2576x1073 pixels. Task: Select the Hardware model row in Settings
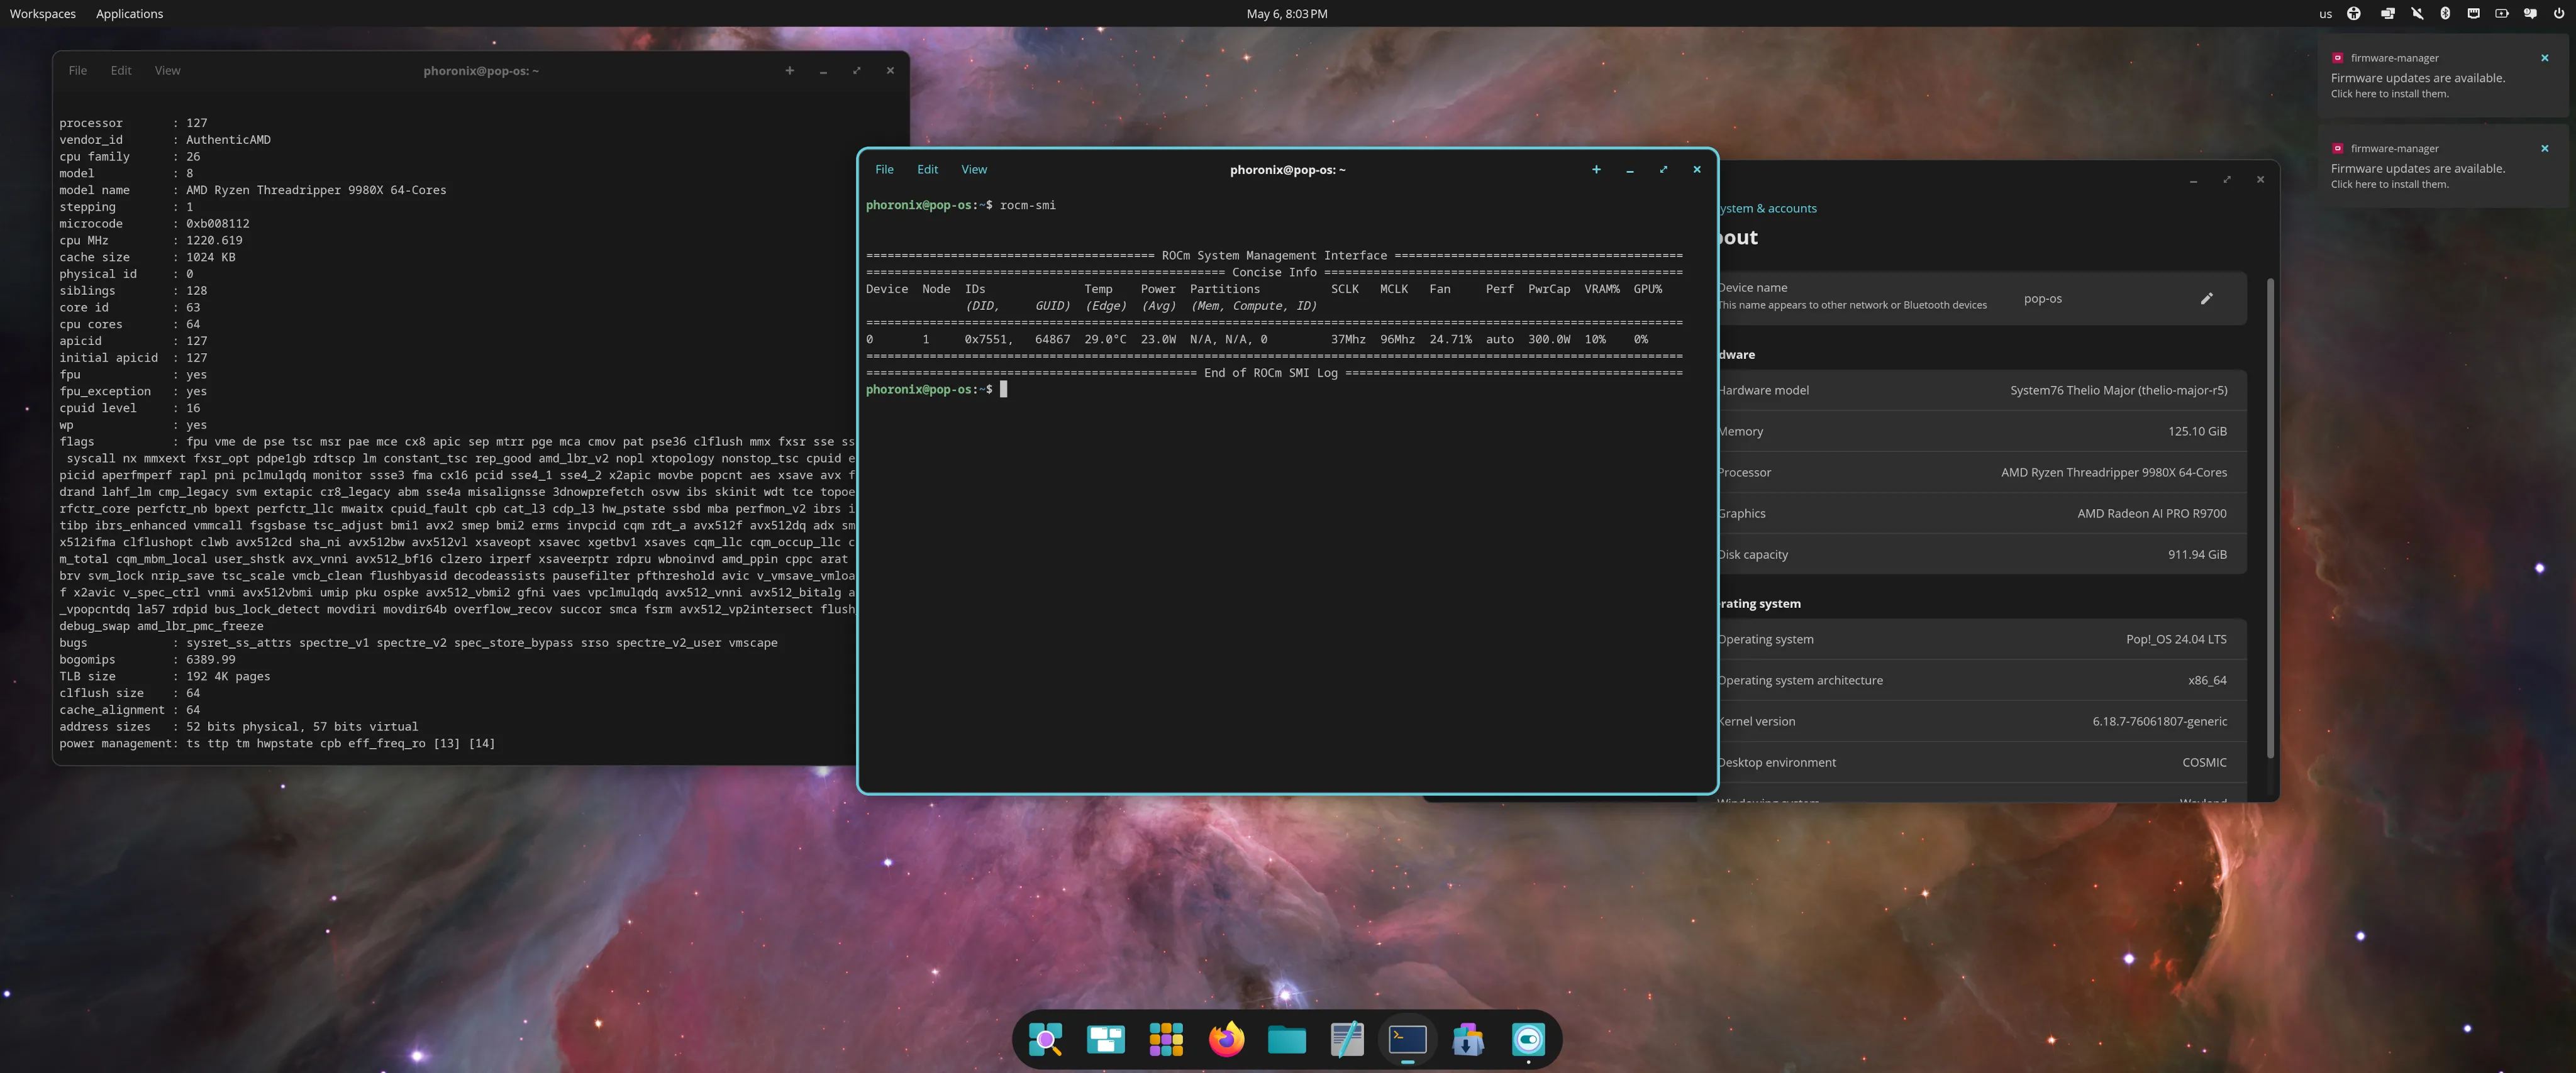coord(1982,390)
